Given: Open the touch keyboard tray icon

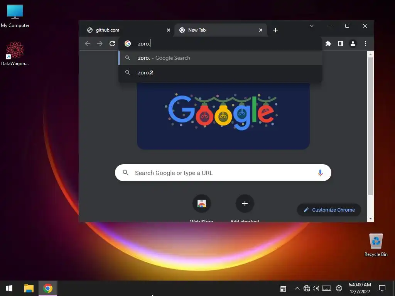Looking at the screenshot, I should tap(326, 288).
